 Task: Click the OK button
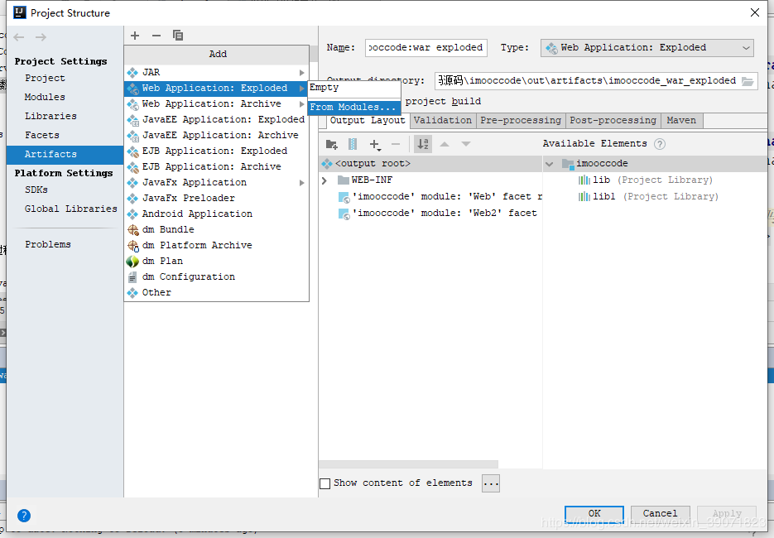594,513
